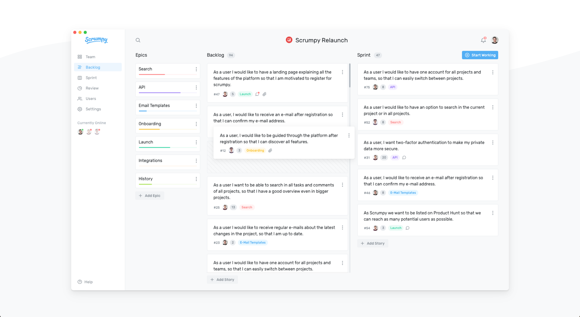580x317 pixels.
Task: Click Add Epic below the epics list
Action: click(x=150, y=195)
